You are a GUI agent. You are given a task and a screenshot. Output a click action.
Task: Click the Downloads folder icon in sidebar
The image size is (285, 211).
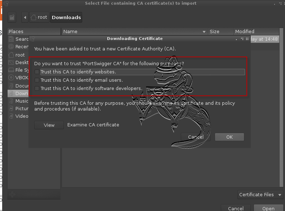(x=11, y=93)
